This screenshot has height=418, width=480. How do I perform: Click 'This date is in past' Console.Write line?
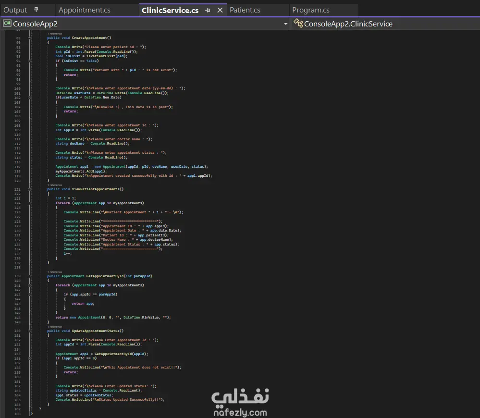click(118, 107)
